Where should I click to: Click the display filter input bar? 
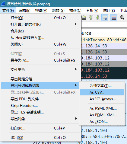(104, 25)
